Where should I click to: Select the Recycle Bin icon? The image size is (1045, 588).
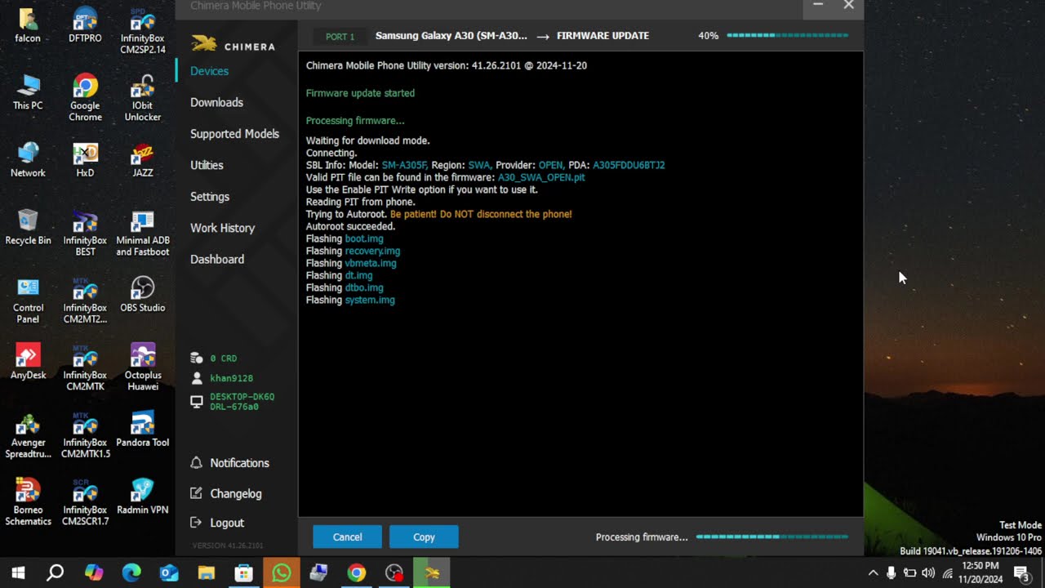pos(28,227)
